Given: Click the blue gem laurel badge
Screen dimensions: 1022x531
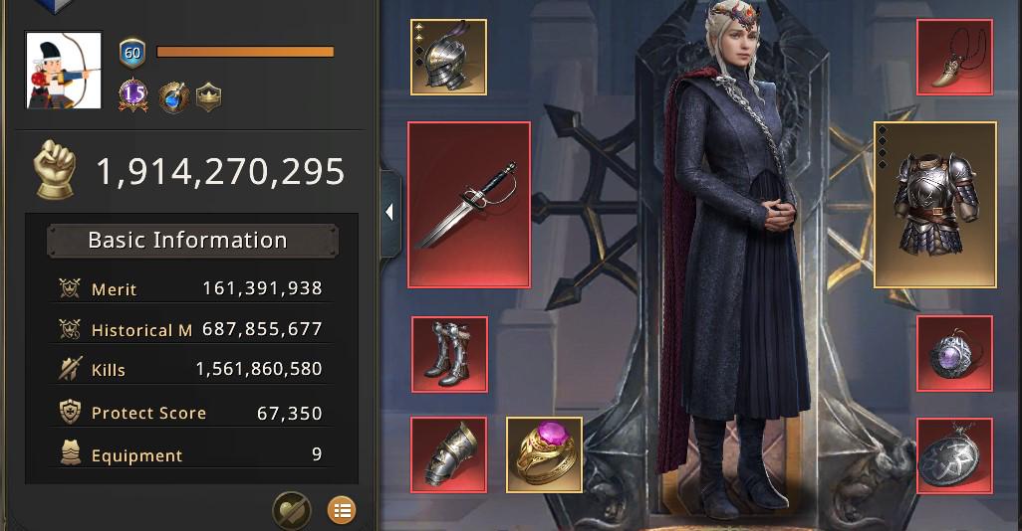Looking at the screenshot, I should coord(173,97).
